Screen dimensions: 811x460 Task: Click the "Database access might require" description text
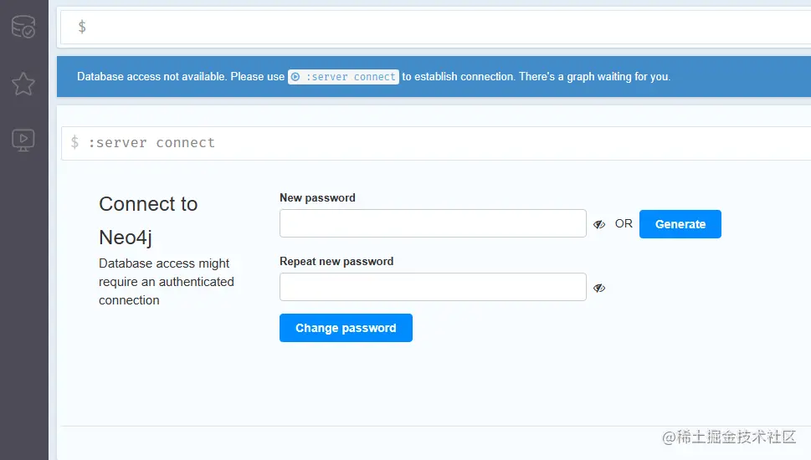[x=167, y=282]
